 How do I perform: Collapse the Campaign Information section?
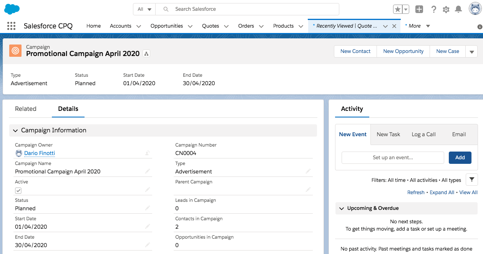coord(15,130)
